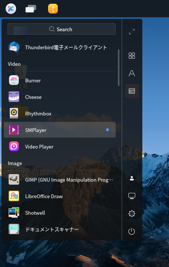
Task: Open the computer monitor icon
Action: coord(132,196)
